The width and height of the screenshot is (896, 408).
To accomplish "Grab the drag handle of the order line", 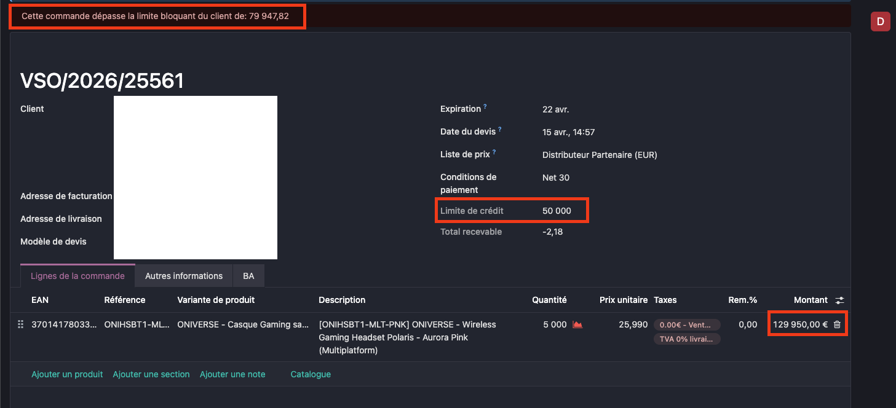I will [20, 324].
